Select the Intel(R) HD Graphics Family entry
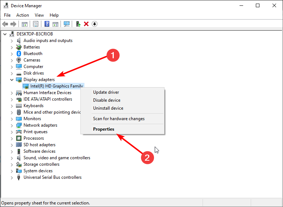The image size is (283, 207). pyautogui.click(x=57, y=86)
